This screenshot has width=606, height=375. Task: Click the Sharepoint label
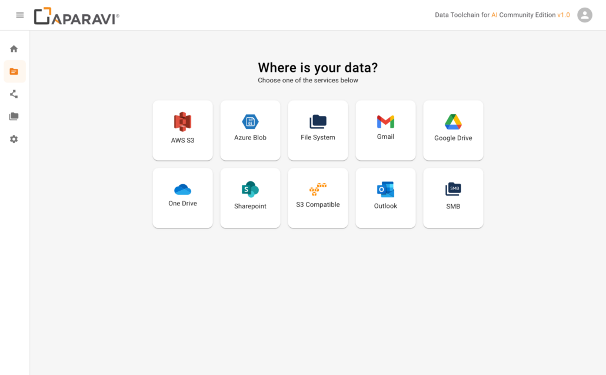pos(250,206)
